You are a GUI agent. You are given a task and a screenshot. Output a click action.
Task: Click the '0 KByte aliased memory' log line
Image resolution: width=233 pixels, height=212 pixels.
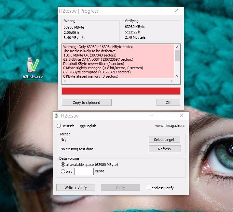click(x=91, y=76)
